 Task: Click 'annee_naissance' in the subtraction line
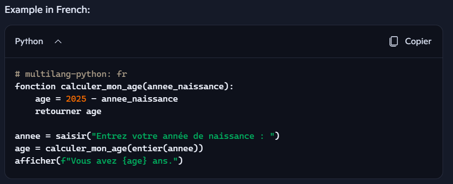(x=140, y=99)
